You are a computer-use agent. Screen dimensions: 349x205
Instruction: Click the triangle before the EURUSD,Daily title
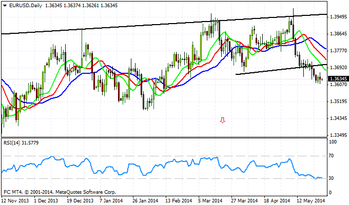click(x=5, y=6)
